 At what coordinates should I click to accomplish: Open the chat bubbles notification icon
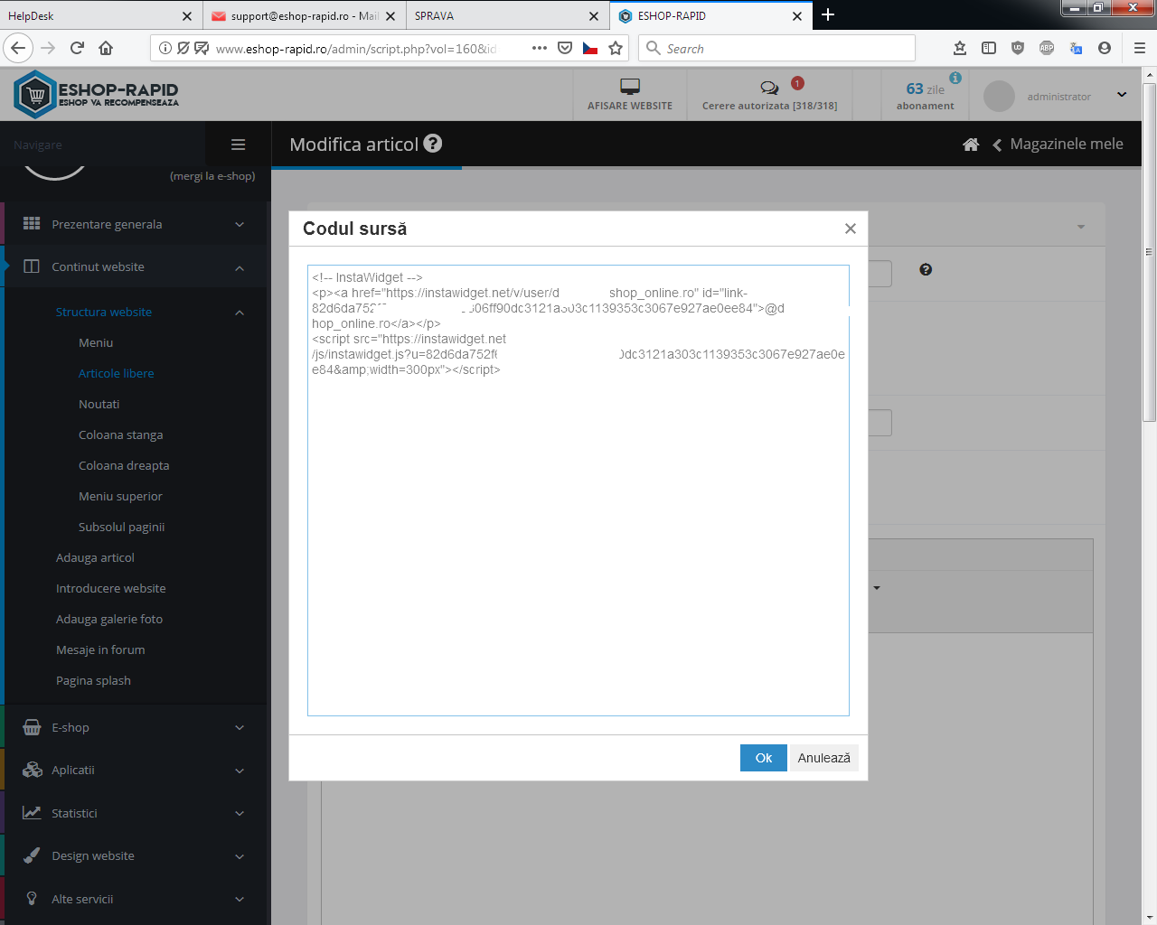(x=769, y=88)
